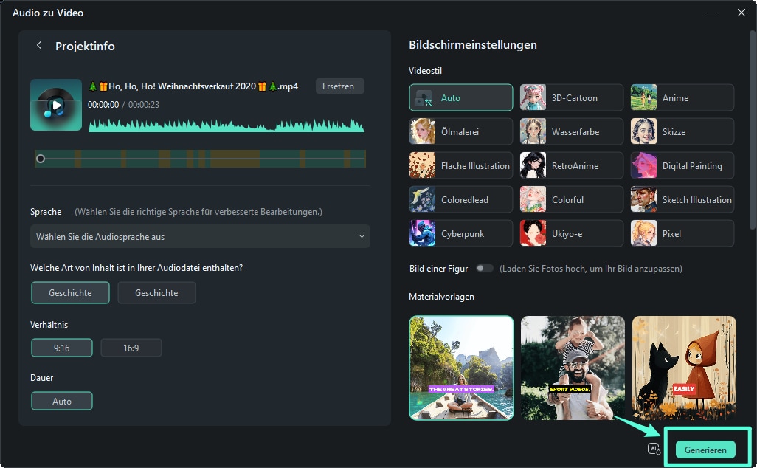
Task: Select the 16:9 aspect ratio
Action: (131, 348)
